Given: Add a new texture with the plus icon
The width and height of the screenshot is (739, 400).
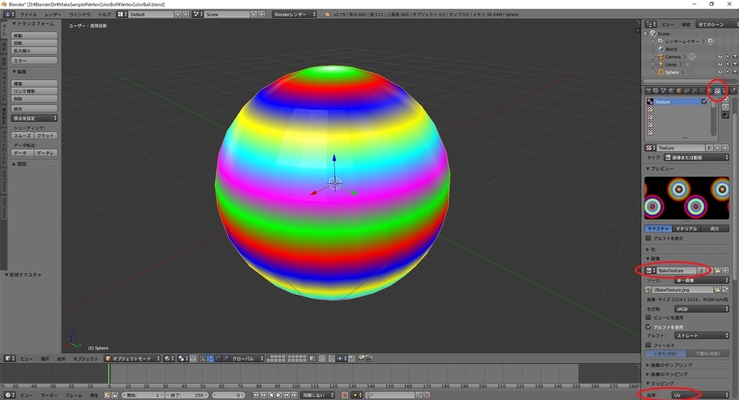Looking at the screenshot, I should pyautogui.click(x=717, y=148).
